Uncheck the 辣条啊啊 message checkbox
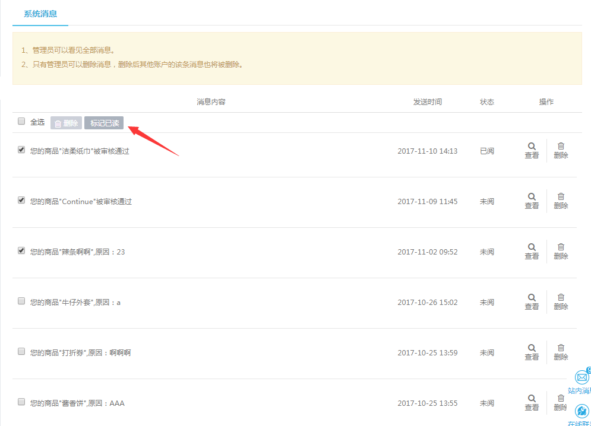 pos(21,251)
